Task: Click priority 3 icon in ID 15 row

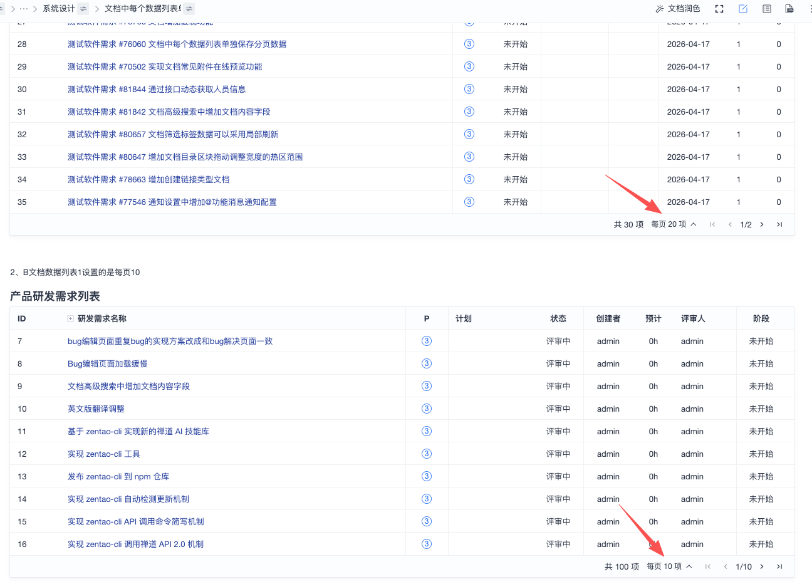Action: pos(427,521)
